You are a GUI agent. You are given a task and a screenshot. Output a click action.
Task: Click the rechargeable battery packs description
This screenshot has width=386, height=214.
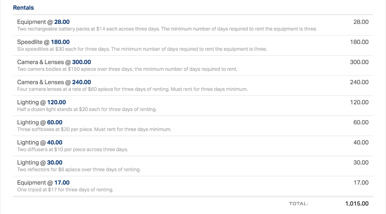pyautogui.click(x=167, y=29)
